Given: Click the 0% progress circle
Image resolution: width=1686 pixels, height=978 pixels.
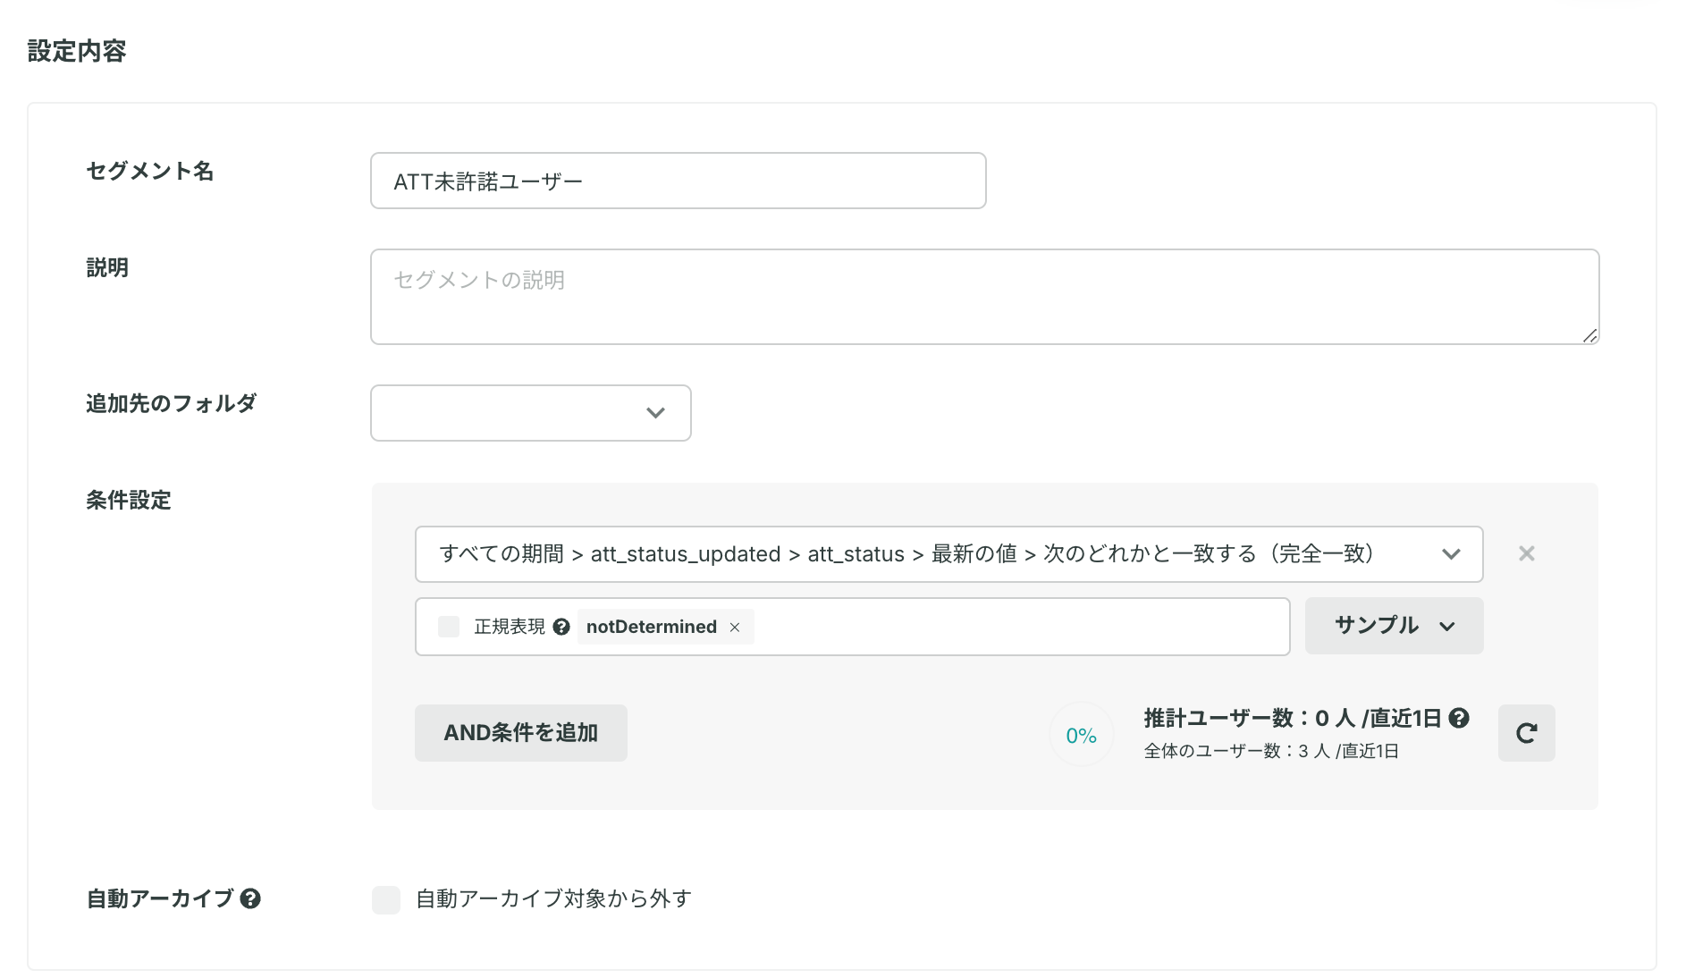Looking at the screenshot, I should (1081, 735).
